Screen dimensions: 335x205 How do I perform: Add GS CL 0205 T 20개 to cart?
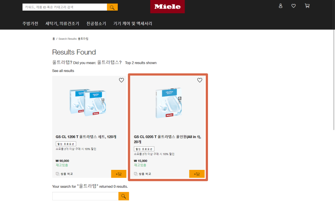[x=197, y=174]
